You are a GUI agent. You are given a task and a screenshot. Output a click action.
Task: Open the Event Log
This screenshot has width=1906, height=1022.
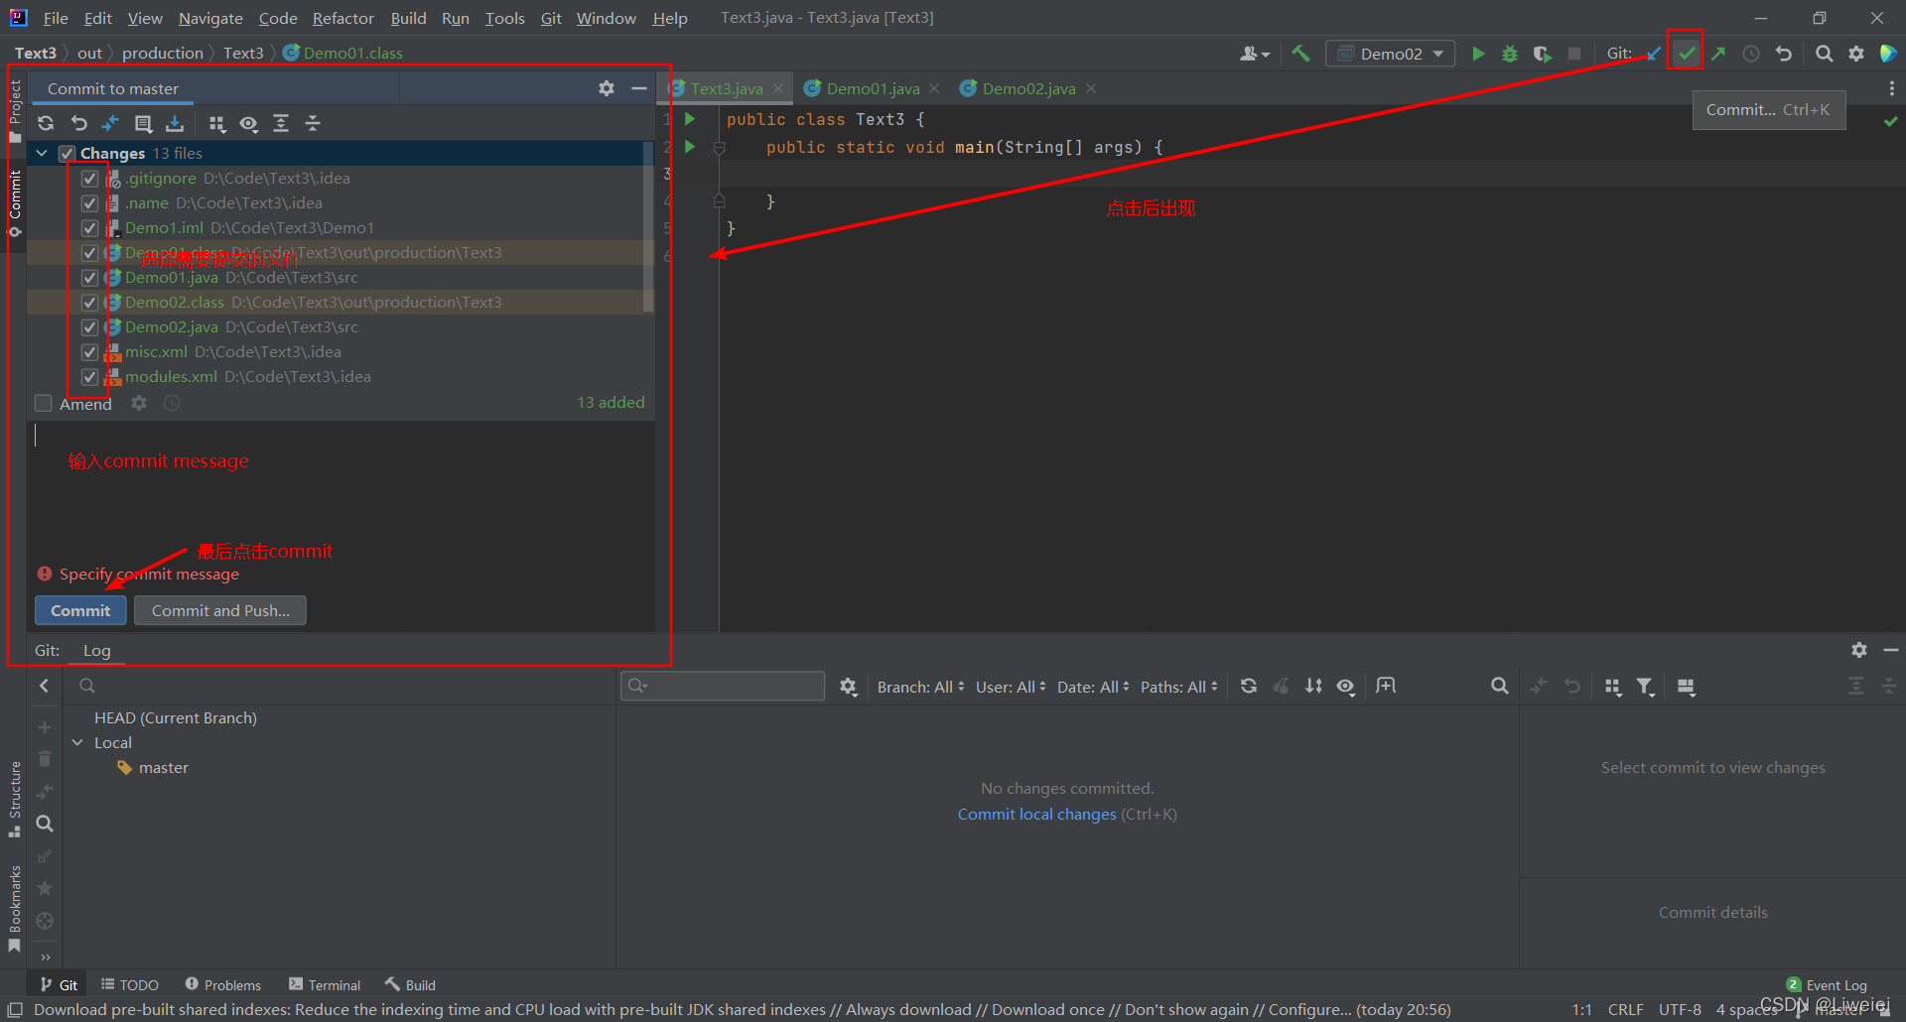(x=1827, y=985)
